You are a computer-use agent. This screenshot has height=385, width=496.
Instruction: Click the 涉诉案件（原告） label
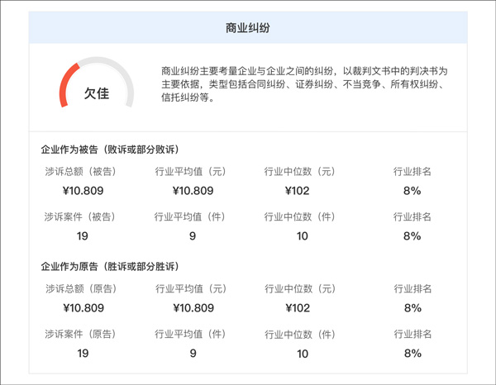click(80, 334)
